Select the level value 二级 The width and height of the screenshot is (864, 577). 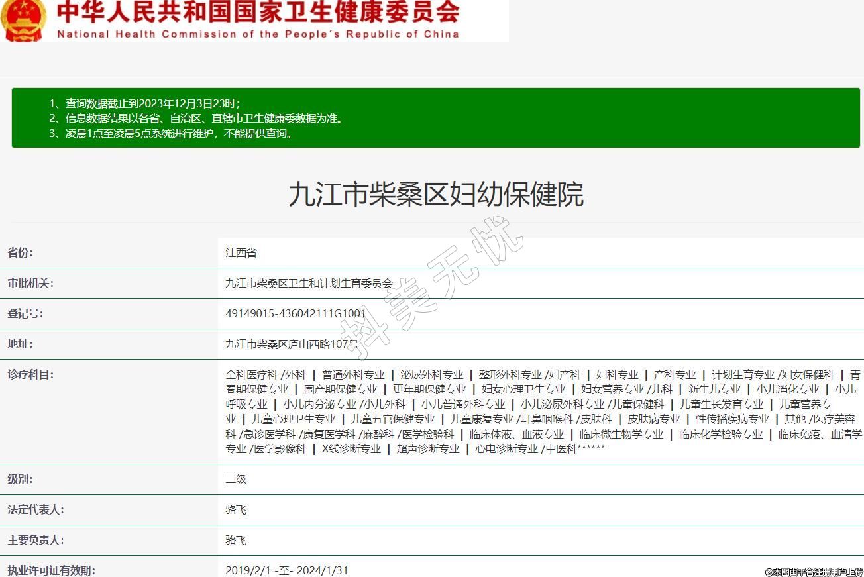point(236,479)
